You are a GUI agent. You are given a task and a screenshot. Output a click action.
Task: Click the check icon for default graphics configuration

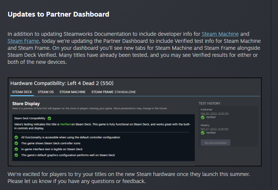click(16, 155)
